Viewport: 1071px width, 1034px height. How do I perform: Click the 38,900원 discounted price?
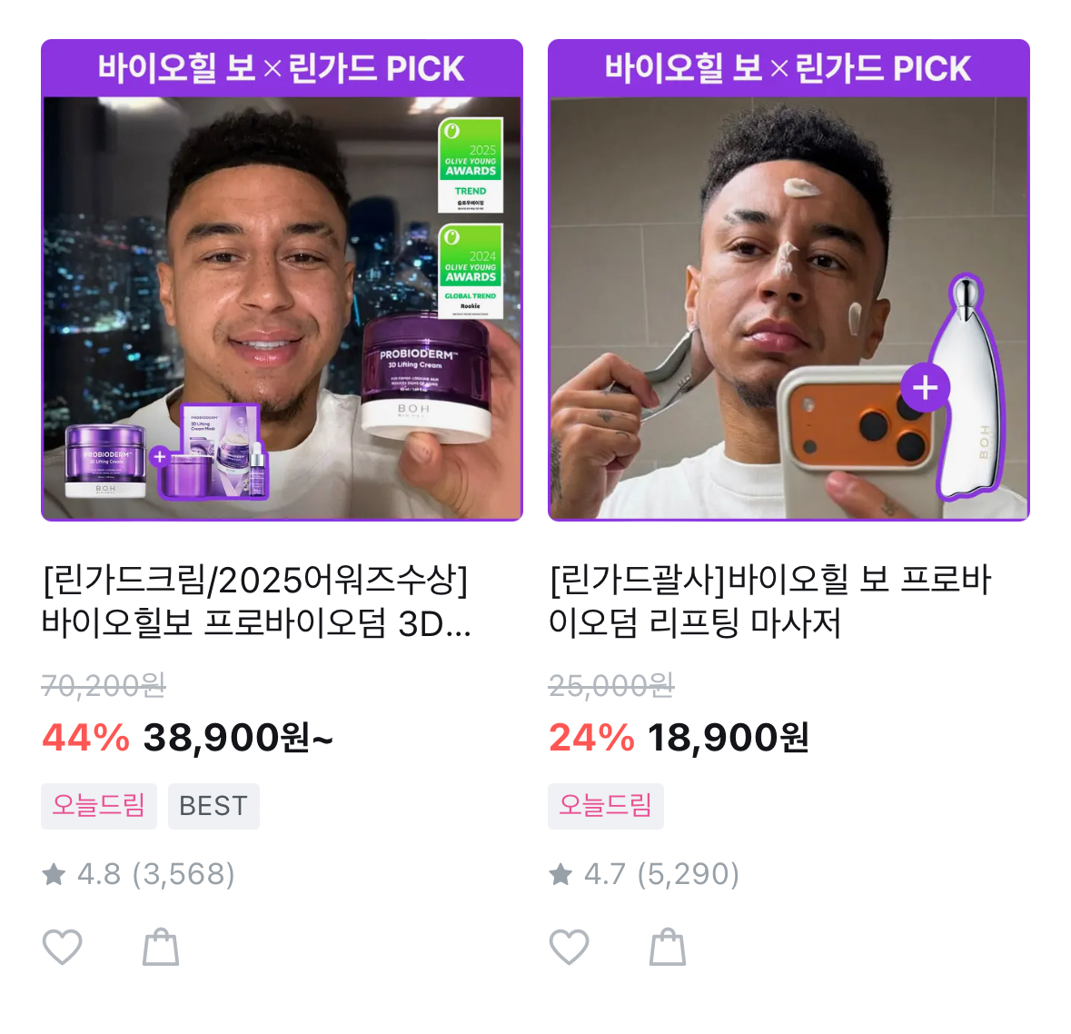(238, 738)
